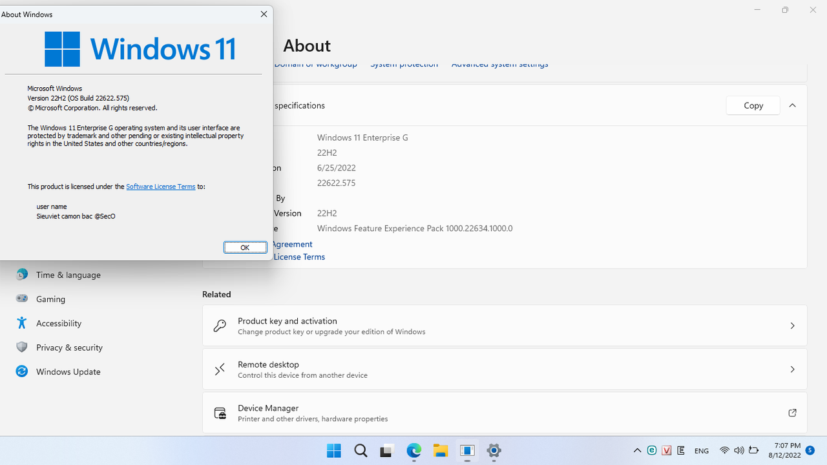Launch Microsoft Edge from taskbar
The width and height of the screenshot is (827, 465).
coord(413,451)
